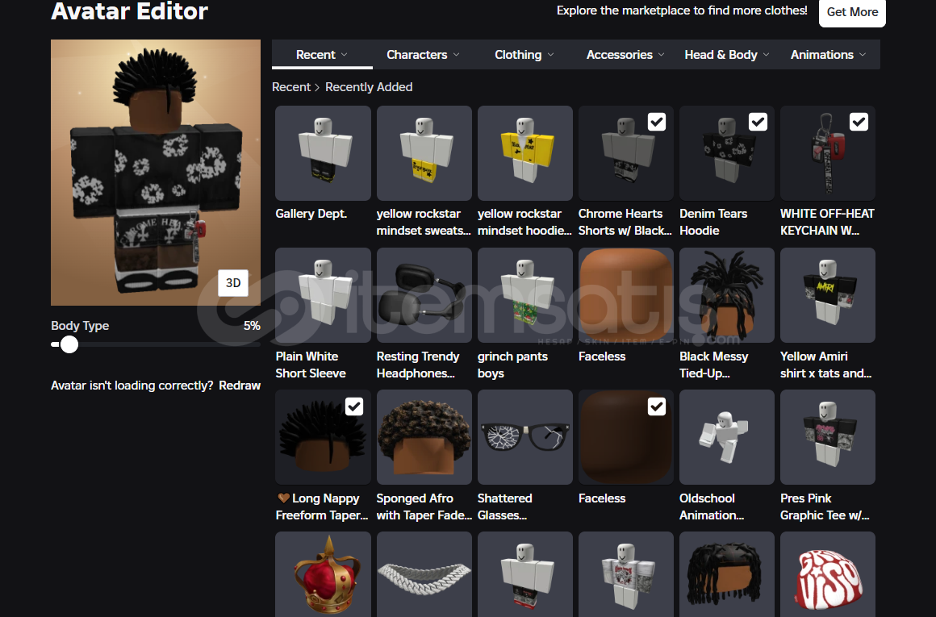The image size is (936, 617).
Task: Open the WHITE OFF-HEAT KEYCHAIN name text
Action: pyautogui.click(x=827, y=222)
